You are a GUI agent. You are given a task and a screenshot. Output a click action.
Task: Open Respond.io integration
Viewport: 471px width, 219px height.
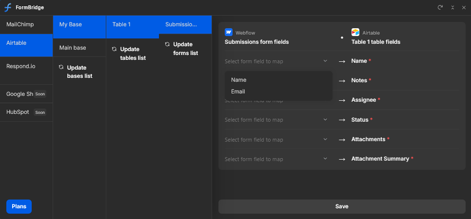(26, 71)
